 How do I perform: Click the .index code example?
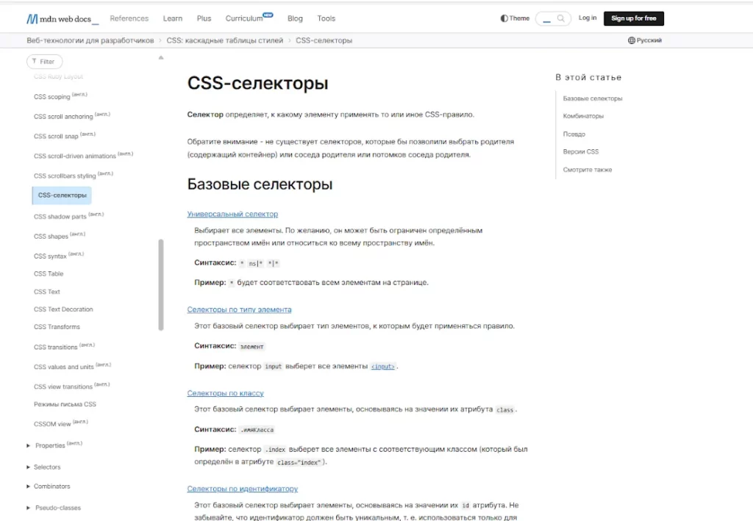pyautogui.click(x=275, y=450)
